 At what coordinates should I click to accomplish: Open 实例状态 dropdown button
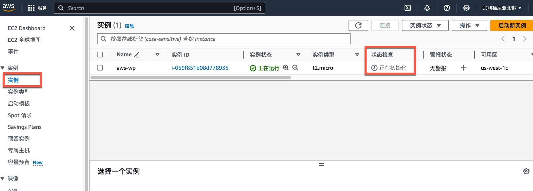(425, 26)
